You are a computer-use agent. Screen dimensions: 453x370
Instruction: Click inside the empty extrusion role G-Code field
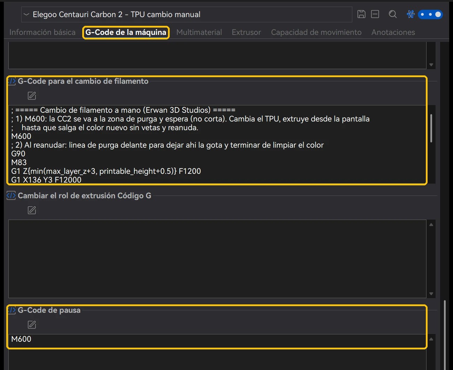(217, 259)
